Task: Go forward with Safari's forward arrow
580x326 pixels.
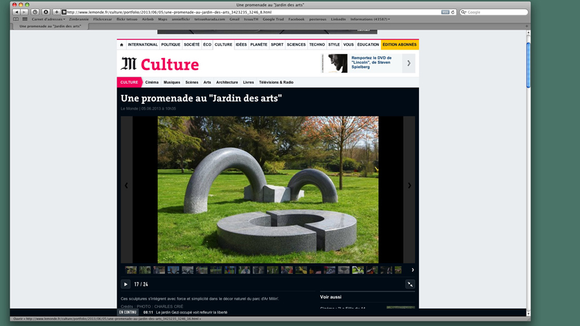Action: pos(24,12)
